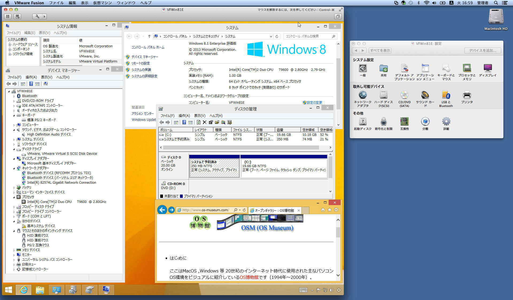This screenshot has width=513, height=300.
Task: Collapse the network adapters node
Action: click(x=14, y=168)
